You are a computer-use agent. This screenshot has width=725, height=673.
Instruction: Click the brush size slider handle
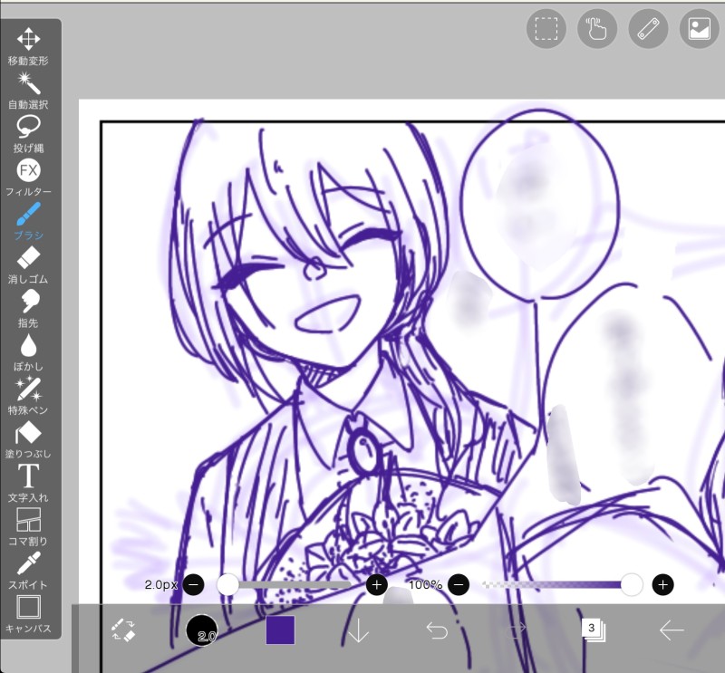pyautogui.click(x=228, y=585)
